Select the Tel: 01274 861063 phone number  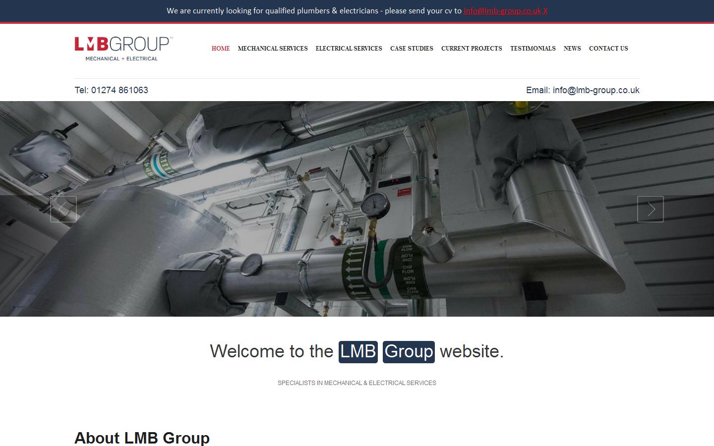click(x=111, y=90)
